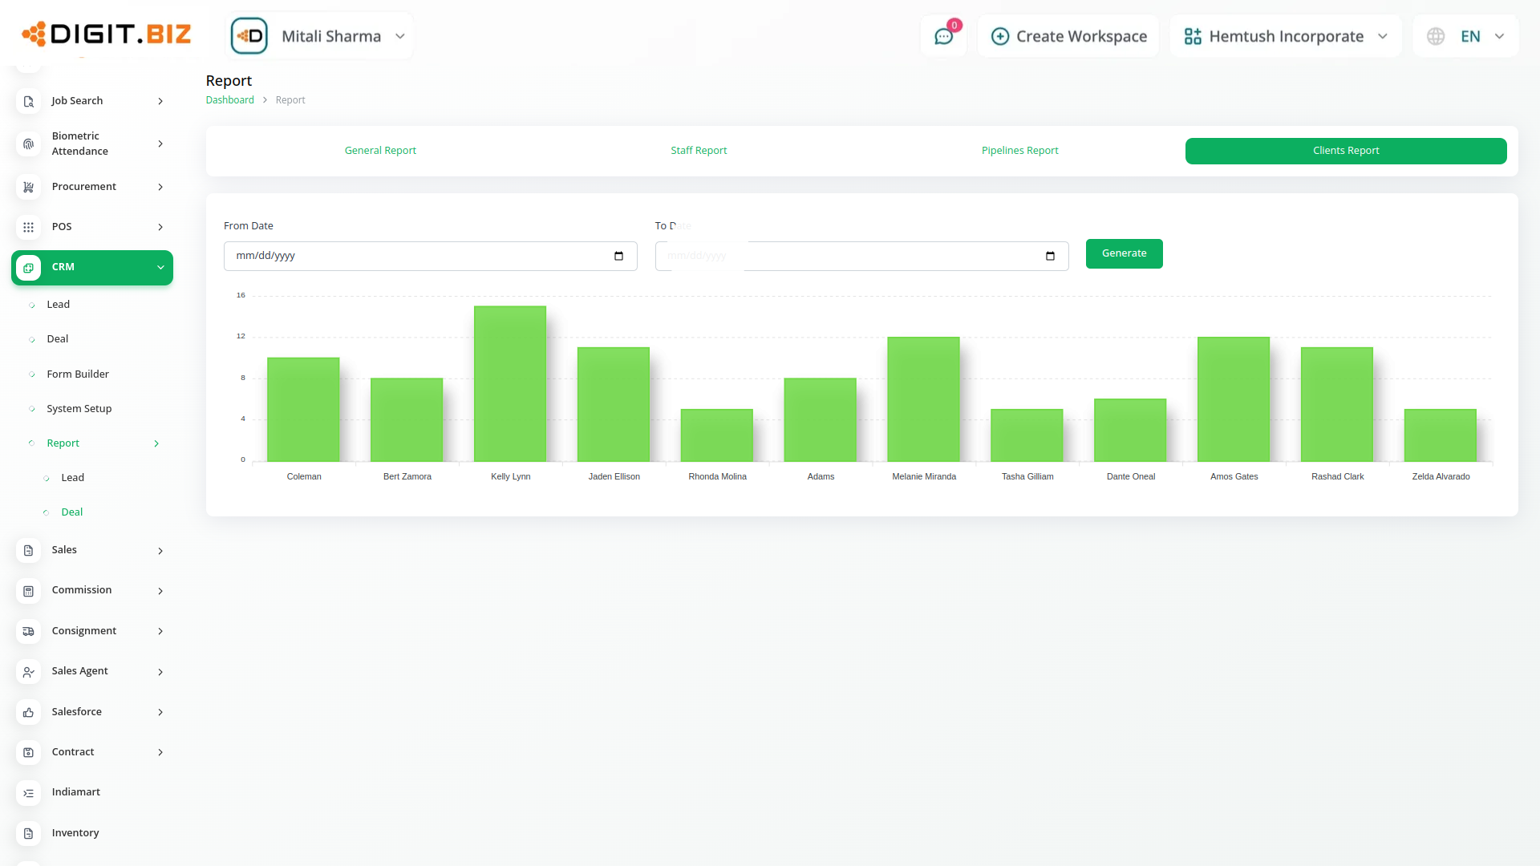Open To Date calendar picker icon
Image resolution: width=1540 pixels, height=866 pixels.
click(1050, 256)
